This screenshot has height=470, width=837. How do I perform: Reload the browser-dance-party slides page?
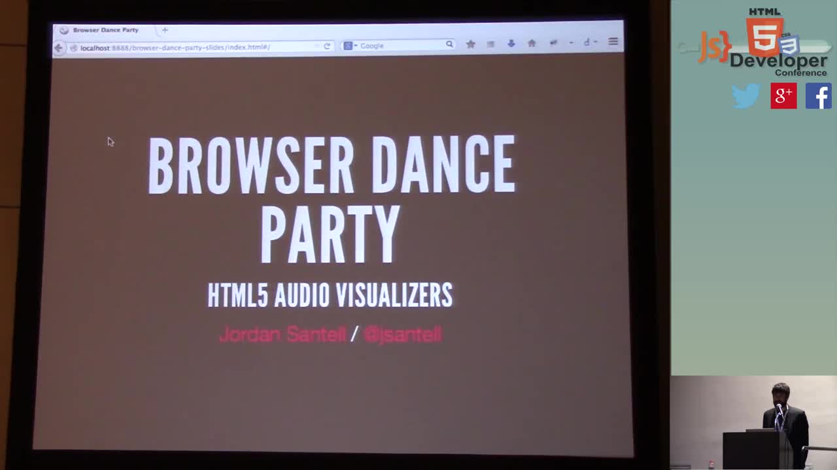[327, 46]
